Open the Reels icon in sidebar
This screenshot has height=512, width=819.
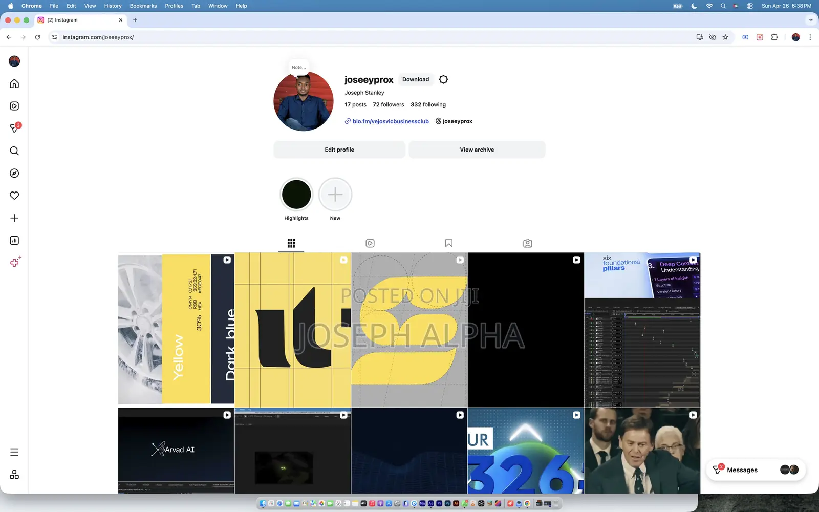click(x=14, y=106)
